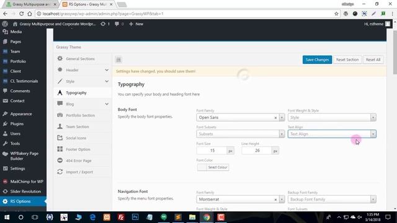The image size is (397, 223).
Task: Click the updates refresh icon
Action: tap(103, 24)
